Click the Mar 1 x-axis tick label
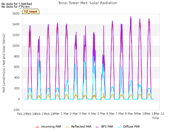This screenshot has width=176, height=132. pyautogui.click(x=58, y=114)
